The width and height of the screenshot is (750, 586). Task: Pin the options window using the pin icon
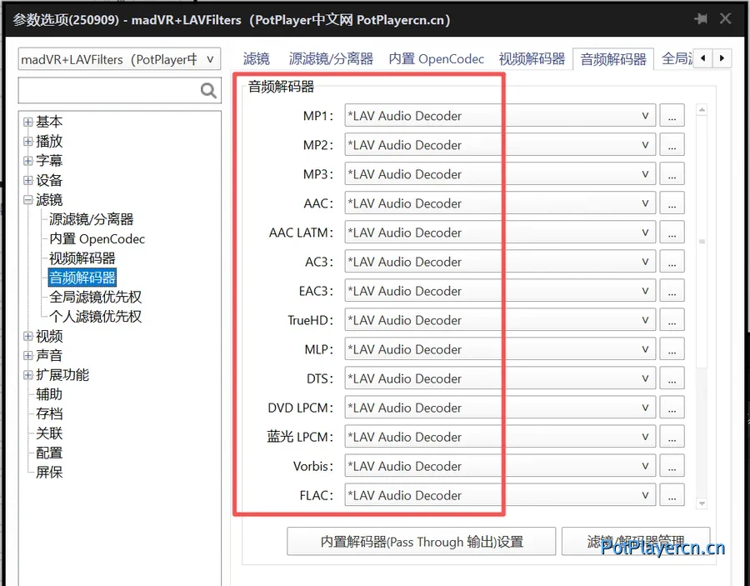[701, 19]
